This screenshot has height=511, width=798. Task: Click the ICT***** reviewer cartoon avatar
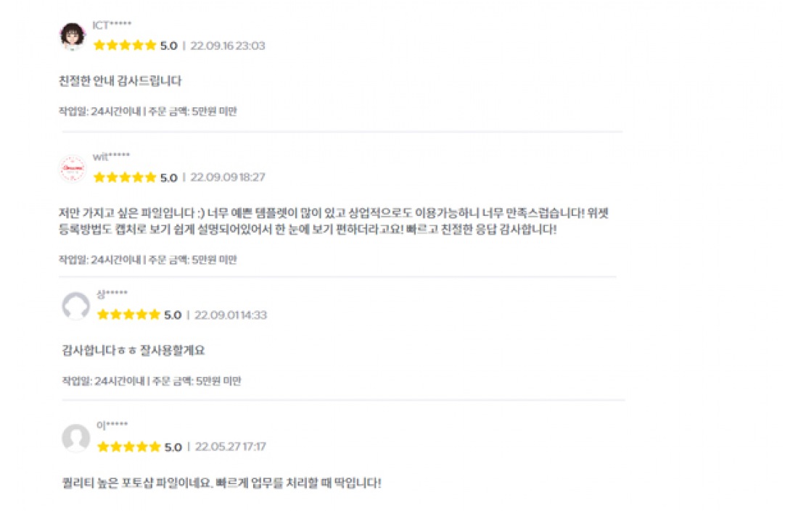72,36
